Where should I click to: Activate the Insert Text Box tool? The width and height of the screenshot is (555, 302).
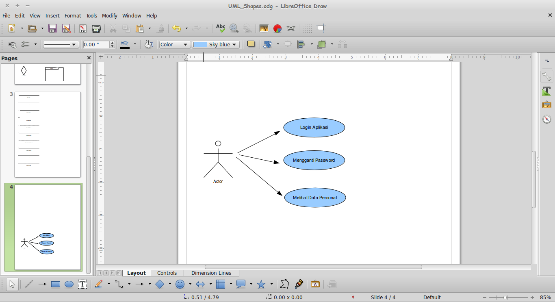coord(82,284)
